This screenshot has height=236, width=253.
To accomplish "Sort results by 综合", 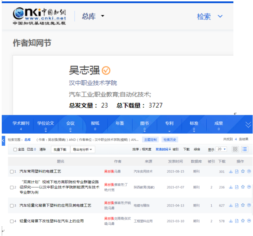I will point(197,149).
